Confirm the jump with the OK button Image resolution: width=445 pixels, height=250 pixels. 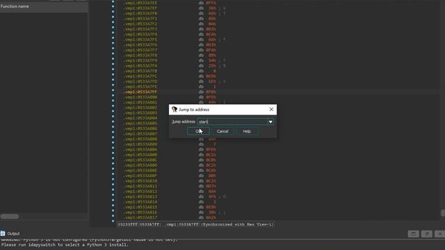[198, 131]
